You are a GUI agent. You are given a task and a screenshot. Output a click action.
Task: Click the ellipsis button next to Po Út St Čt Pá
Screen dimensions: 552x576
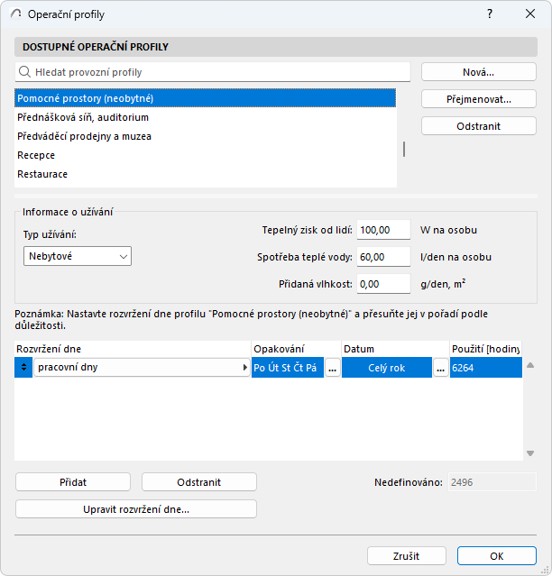[333, 368]
